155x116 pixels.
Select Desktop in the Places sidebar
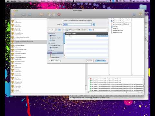(55, 53)
